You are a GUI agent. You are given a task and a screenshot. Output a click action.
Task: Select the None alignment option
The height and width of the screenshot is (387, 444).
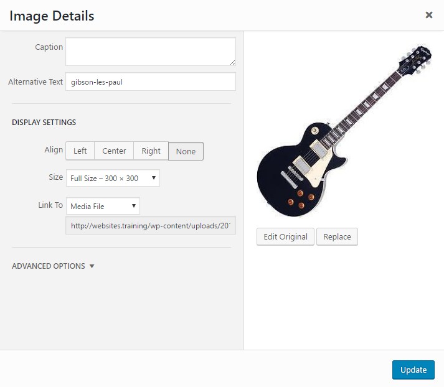point(186,151)
